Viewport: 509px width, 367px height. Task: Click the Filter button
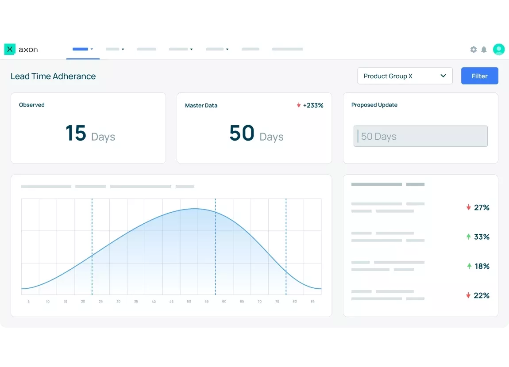coord(479,76)
